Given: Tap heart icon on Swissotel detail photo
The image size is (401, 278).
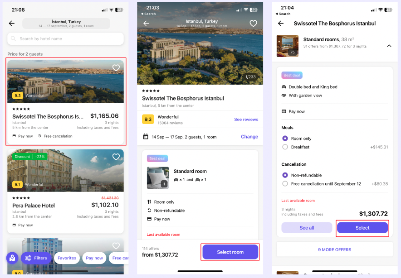Looking at the screenshot, I should tap(253, 24).
